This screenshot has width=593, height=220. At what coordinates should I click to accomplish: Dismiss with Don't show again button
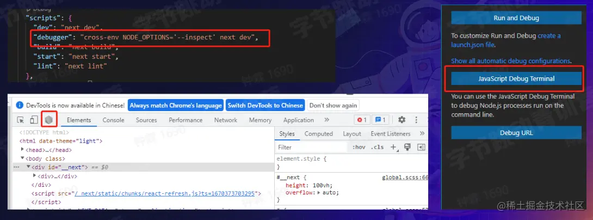pos(333,105)
